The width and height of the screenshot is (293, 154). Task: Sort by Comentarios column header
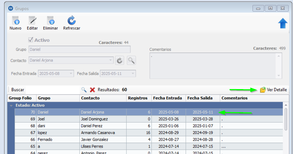[254, 98]
